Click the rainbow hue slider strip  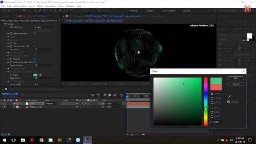tap(206, 102)
